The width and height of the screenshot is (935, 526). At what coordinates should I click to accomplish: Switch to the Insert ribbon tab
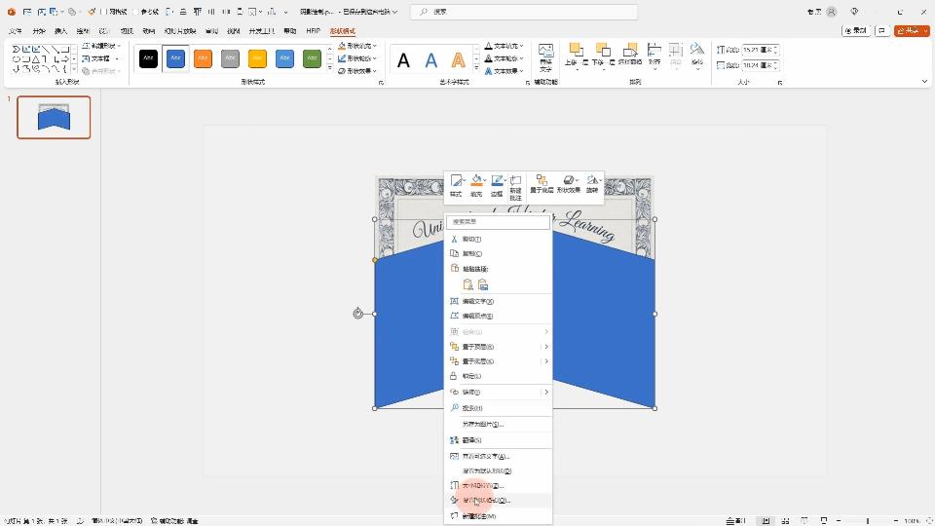pos(60,31)
